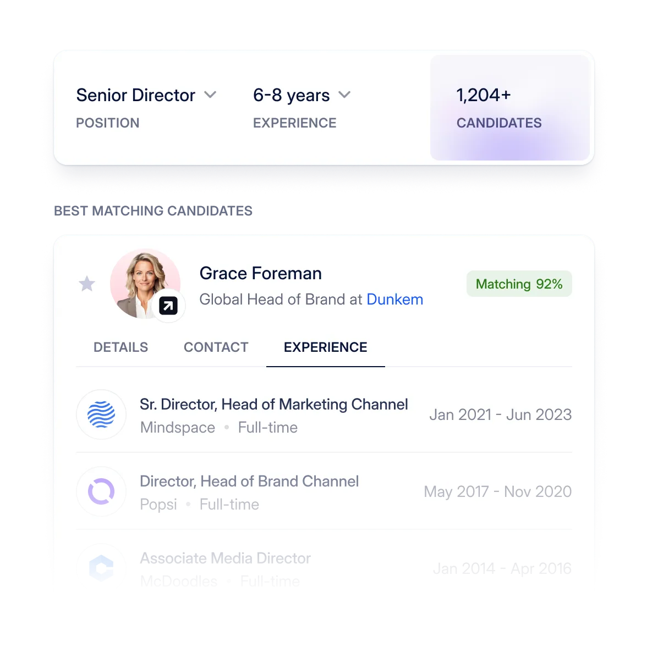
Task: Click the chevron beside Senior Director
Action: click(211, 95)
